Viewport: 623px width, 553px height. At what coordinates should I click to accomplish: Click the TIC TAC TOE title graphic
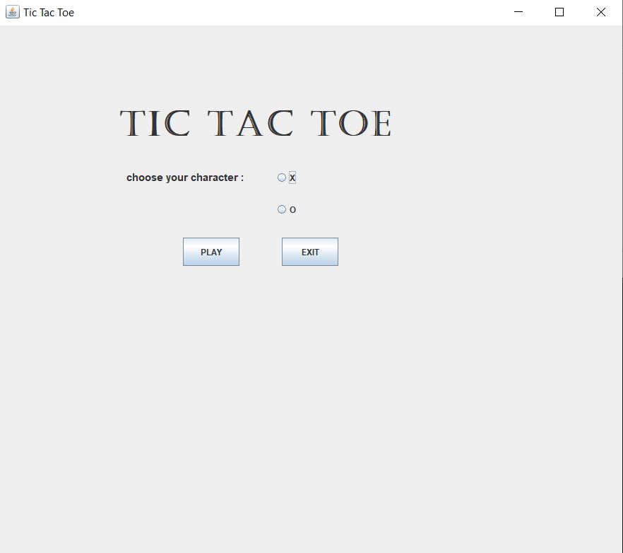coord(256,122)
